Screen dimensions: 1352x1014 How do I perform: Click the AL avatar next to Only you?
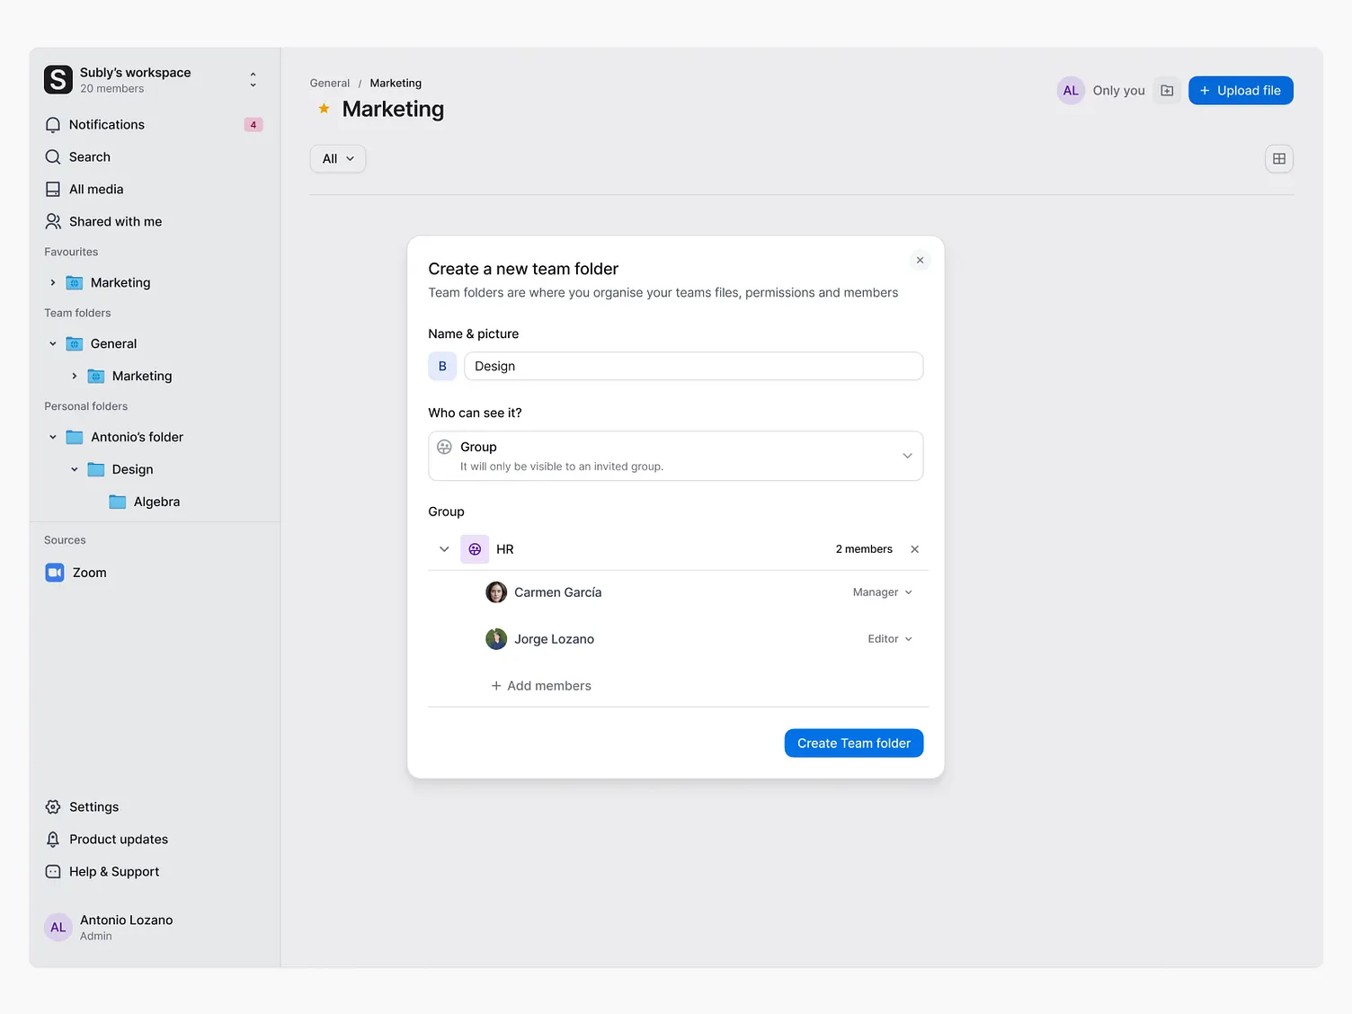coord(1070,90)
